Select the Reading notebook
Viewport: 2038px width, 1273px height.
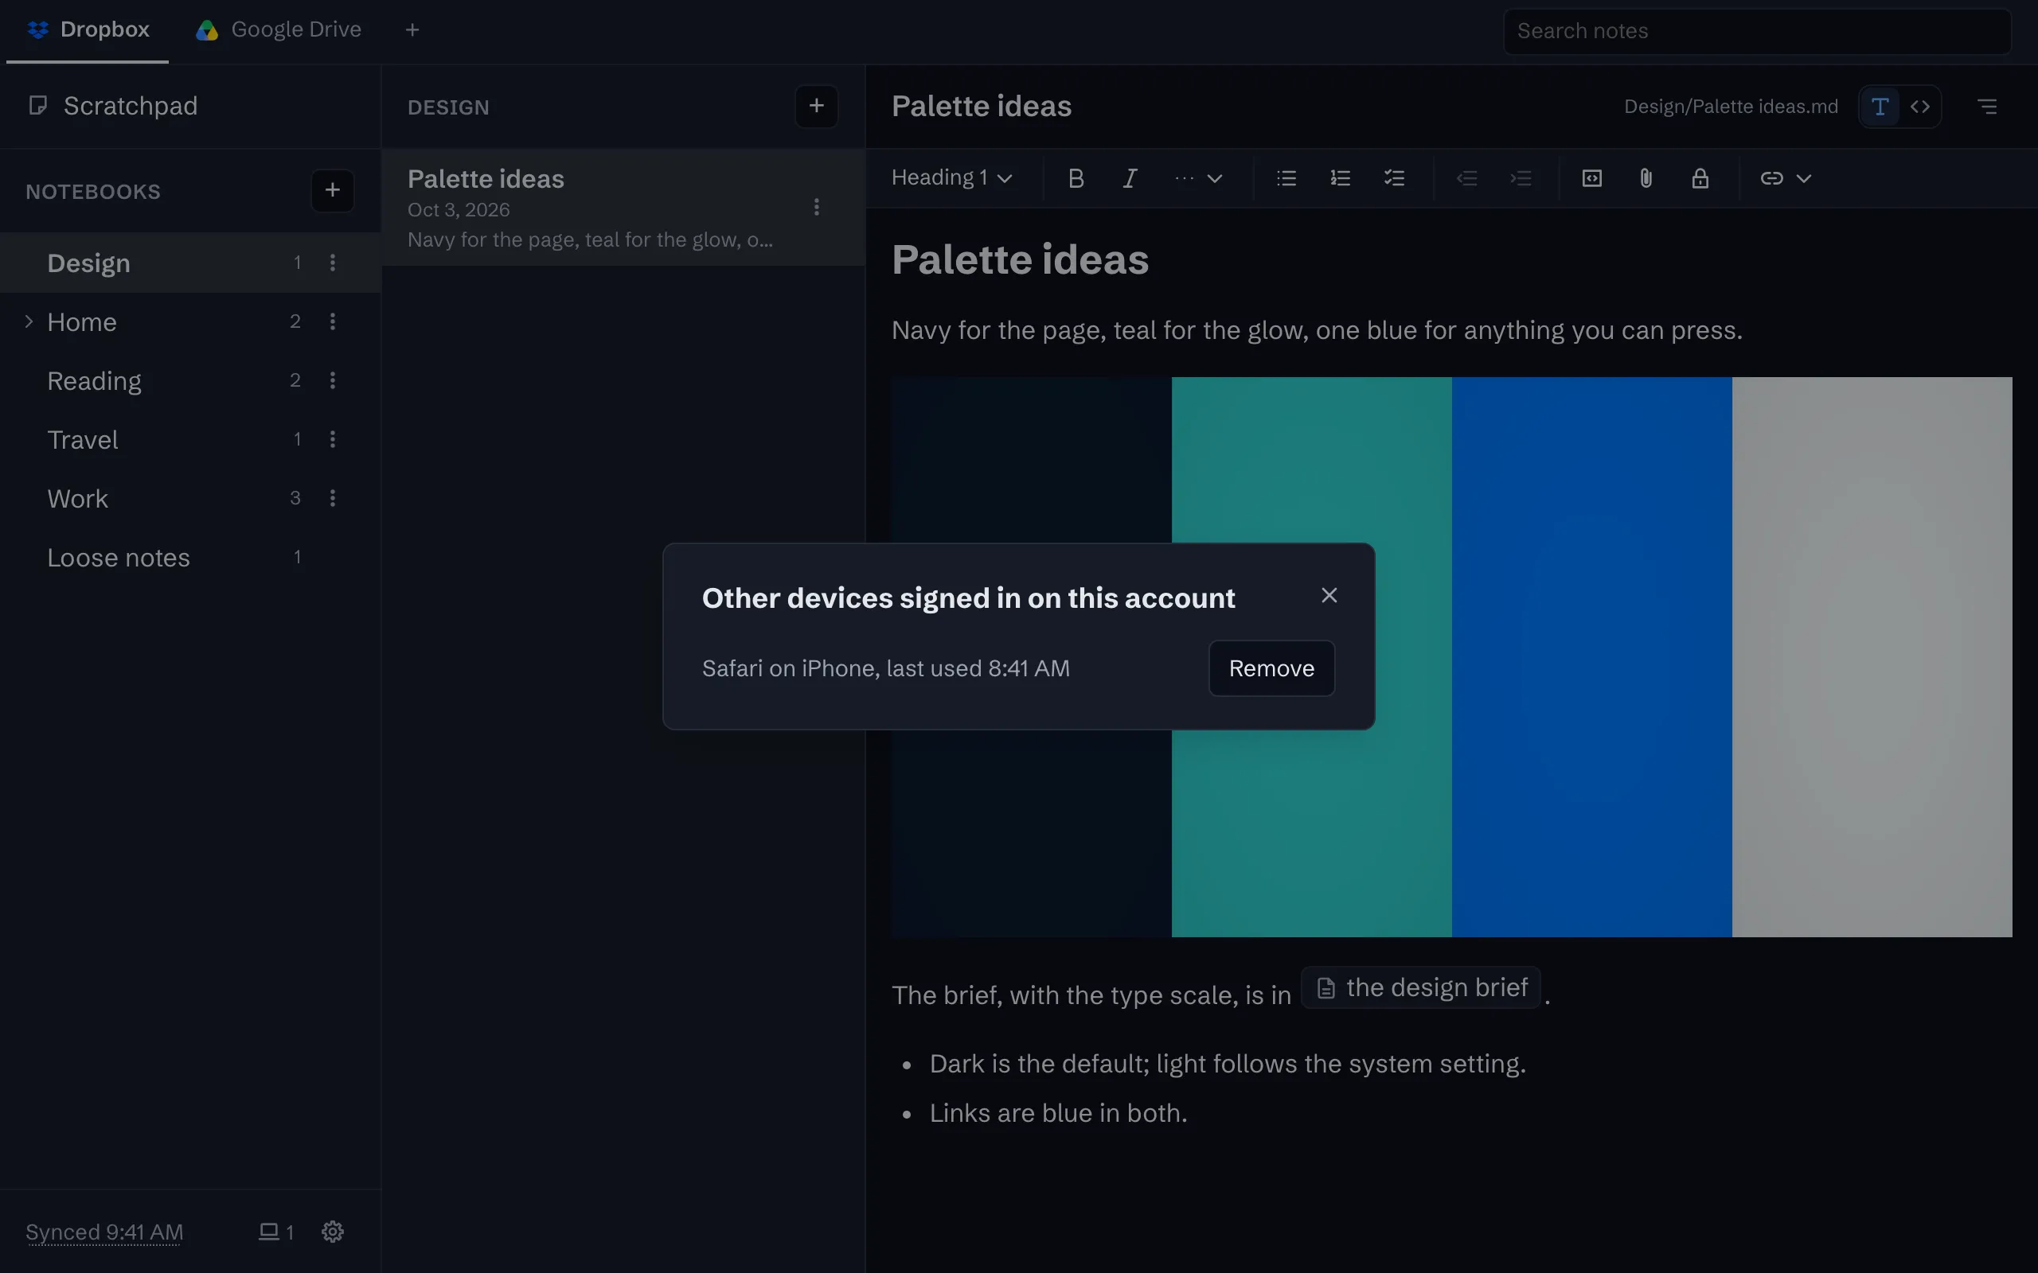point(190,380)
